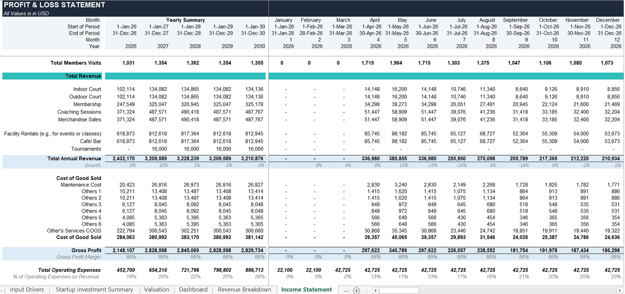Select 2026 gross profit 2,148,107
The width and height of the screenshot is (625, 294).
pos(124,250)
